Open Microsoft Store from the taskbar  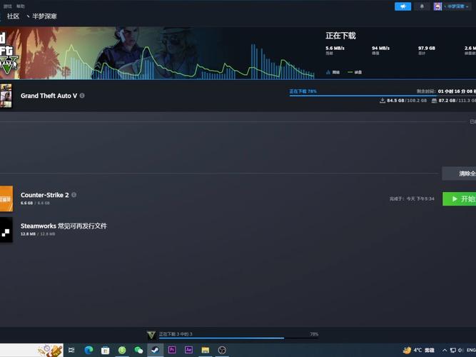[106, 350]
